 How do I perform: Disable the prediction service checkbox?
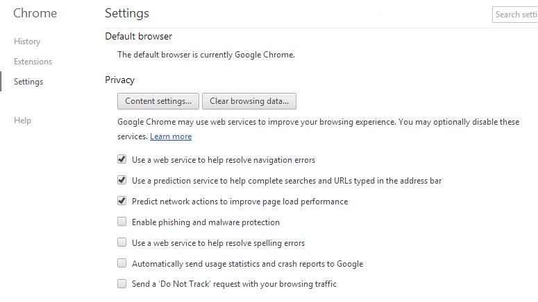point(122,180)
